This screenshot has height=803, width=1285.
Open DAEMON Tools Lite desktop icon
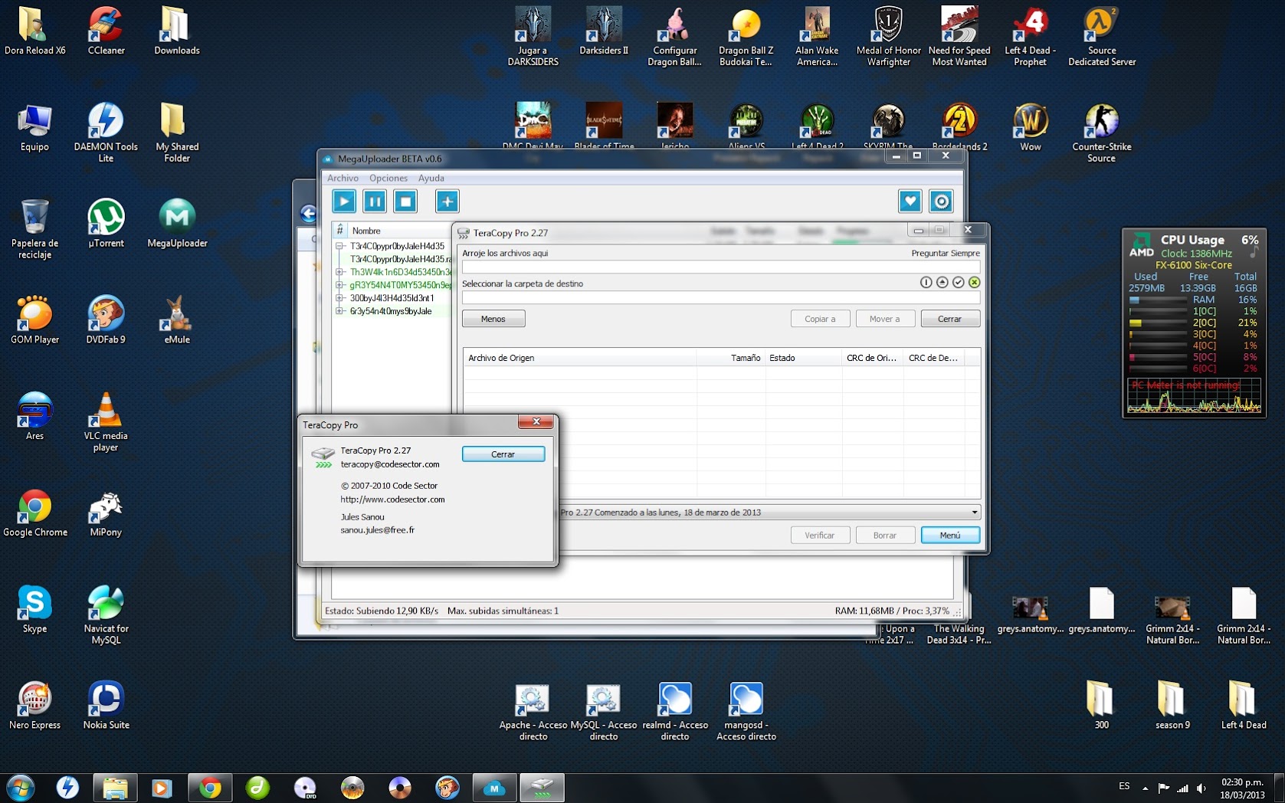pyautogui.click(x=106, y=132)
